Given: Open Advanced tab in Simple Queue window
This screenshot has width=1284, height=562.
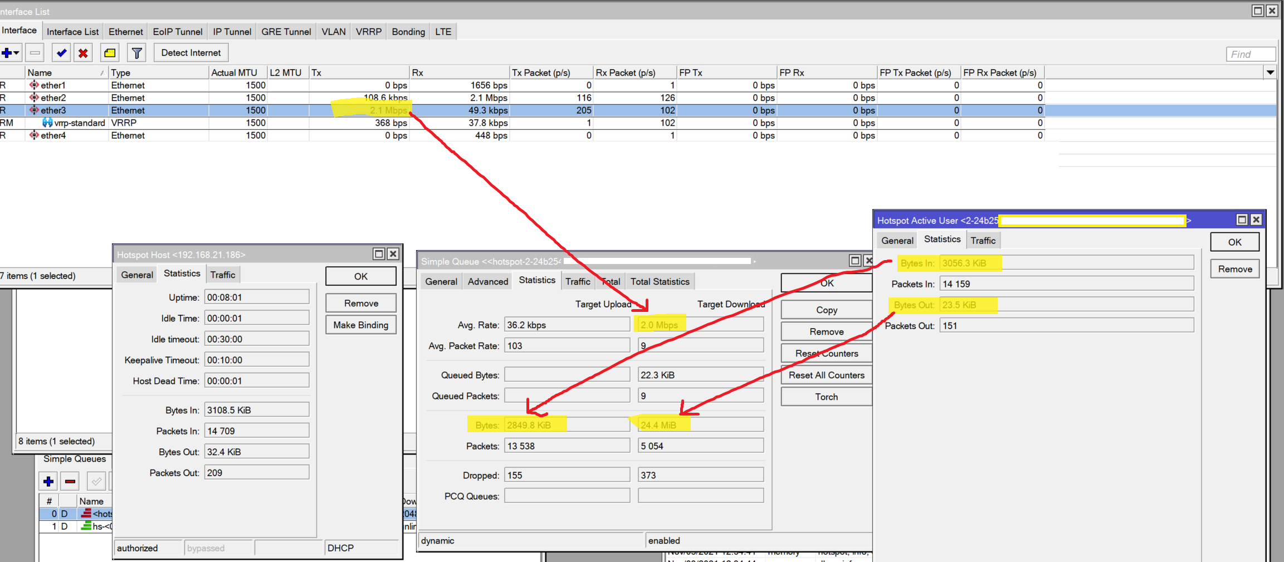Looking at the screenshot, I should pos(488,282).
